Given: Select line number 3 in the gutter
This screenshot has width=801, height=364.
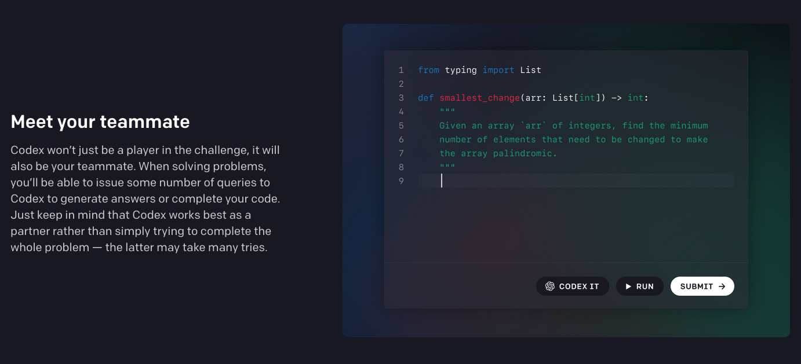Looking at the screenshot, I should click(x=401, y=98).
